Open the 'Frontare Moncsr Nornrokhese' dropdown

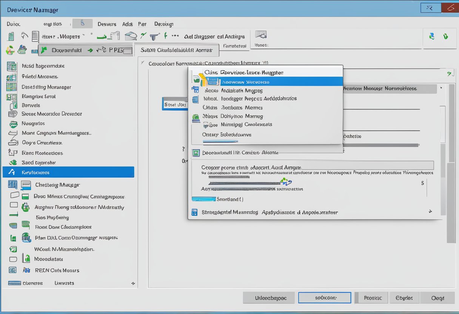[440, 88]
